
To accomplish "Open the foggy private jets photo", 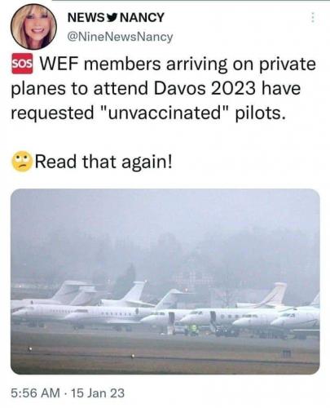I will 165,282.
